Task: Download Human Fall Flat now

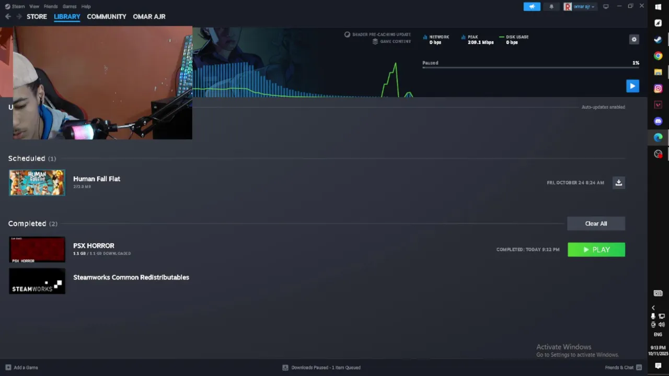Action: click(x=619, y=183)
